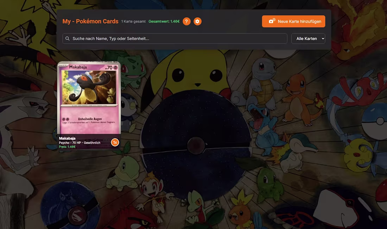Select the My - Pokémon Cards page title
The width and height of the screenshot is (387, 229).
(x=90, y=21)
